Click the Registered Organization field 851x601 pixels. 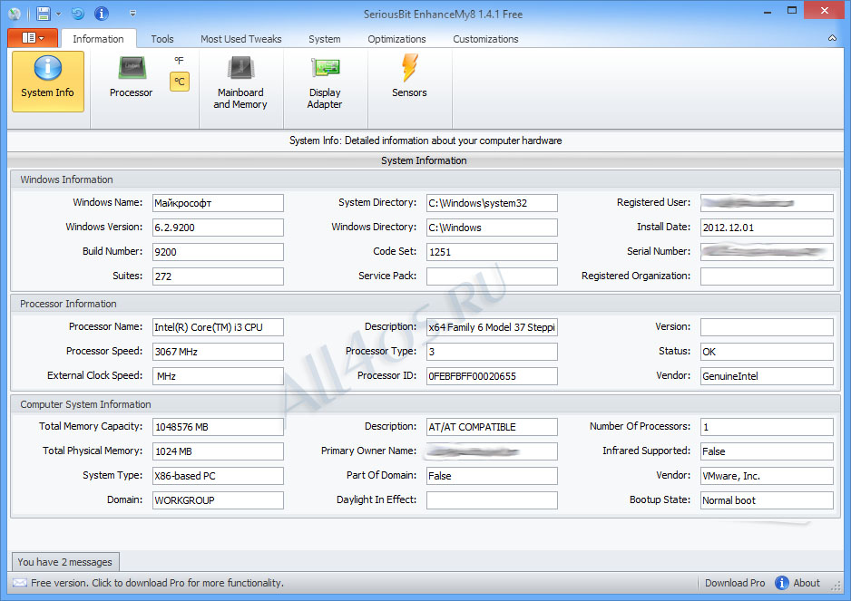click(767, 276)
